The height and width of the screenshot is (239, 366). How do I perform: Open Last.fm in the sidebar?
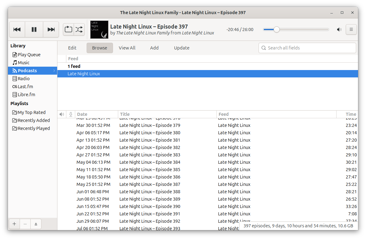click(x=33, y=86)
